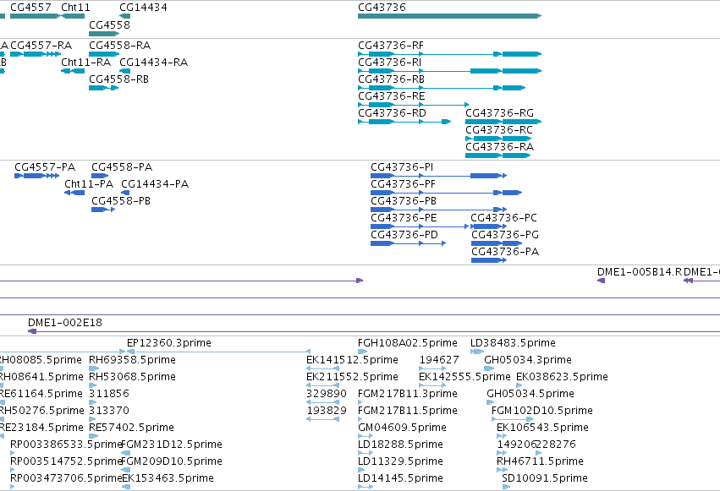
Task: Select the 311856 feature label
Action: point(109,394)
